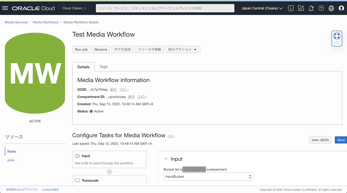347x193 pixels.
Task: Click the View JSON button
Action: pos(320,140)
